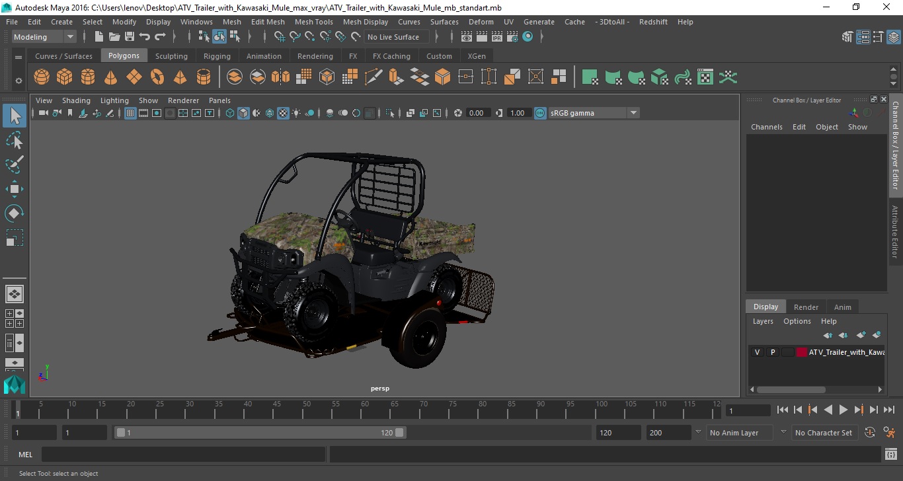
Task: Create a polygon sphere from the shelf
Action: [x=42, y=77]
